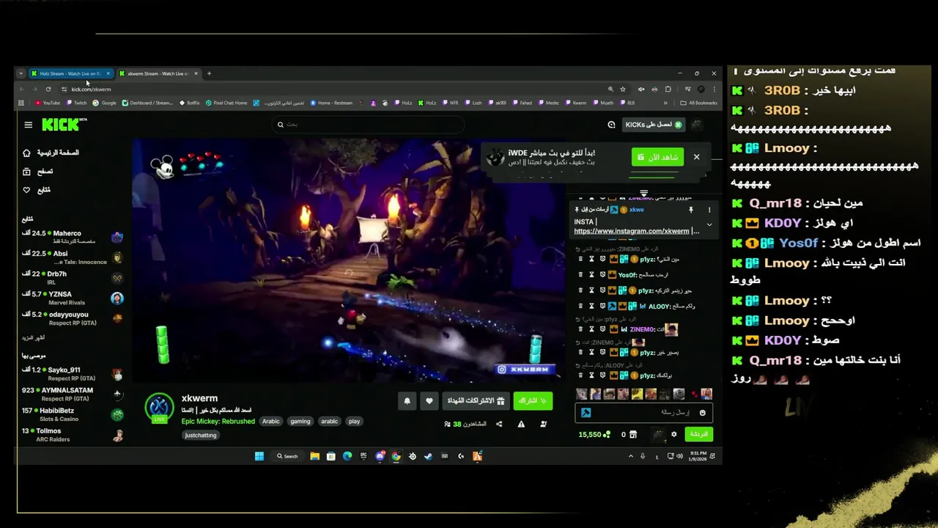The image size is (938, 528).
Task: Open Chrome three-dot menu
Action: click(714, 89)
